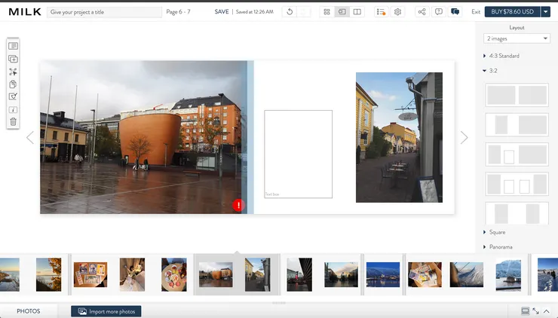Click the project title input field
Image resolution: width=558 pixels, height=318 pixels.
(x=104, y=12)
